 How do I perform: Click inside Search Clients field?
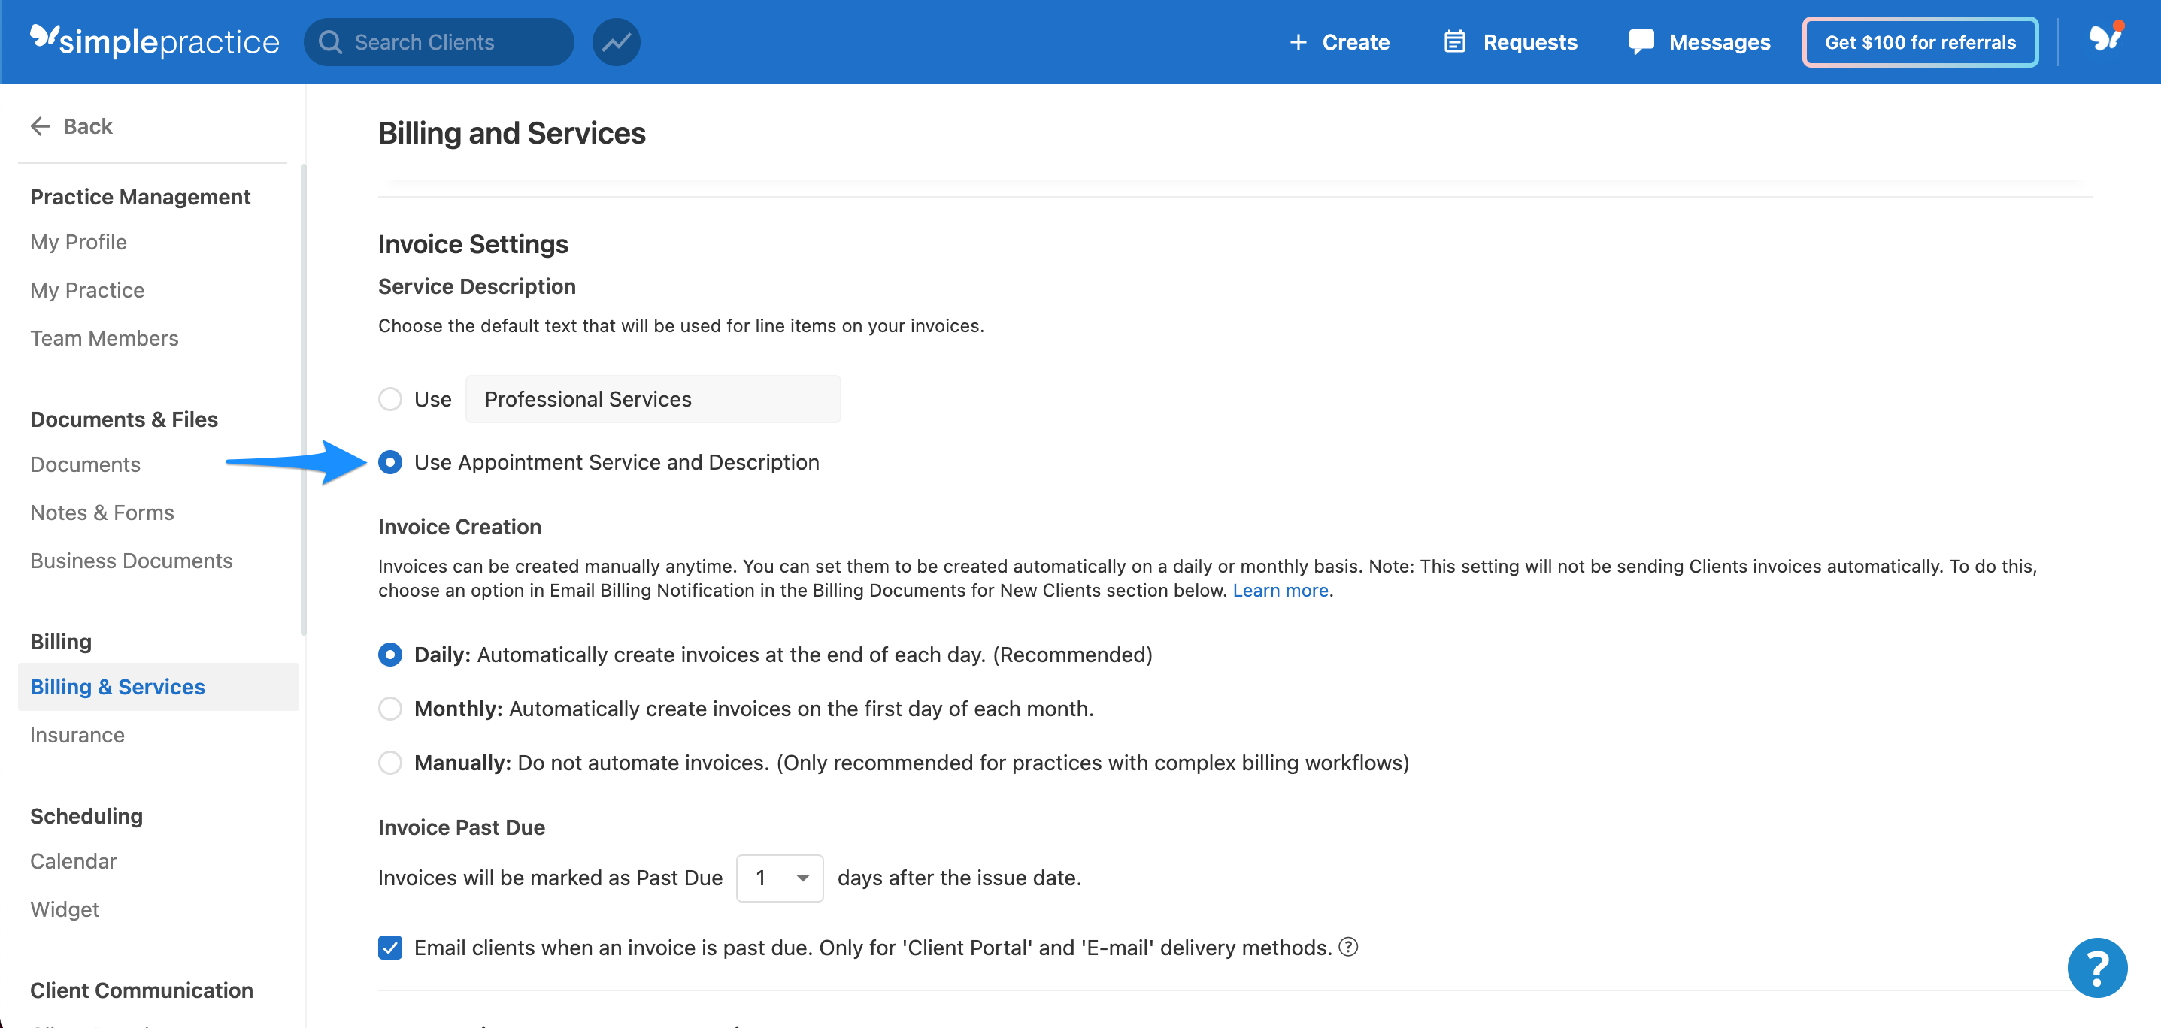[x=436, y=41]
